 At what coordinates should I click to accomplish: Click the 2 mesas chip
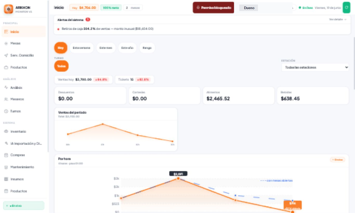click(133, 8)
